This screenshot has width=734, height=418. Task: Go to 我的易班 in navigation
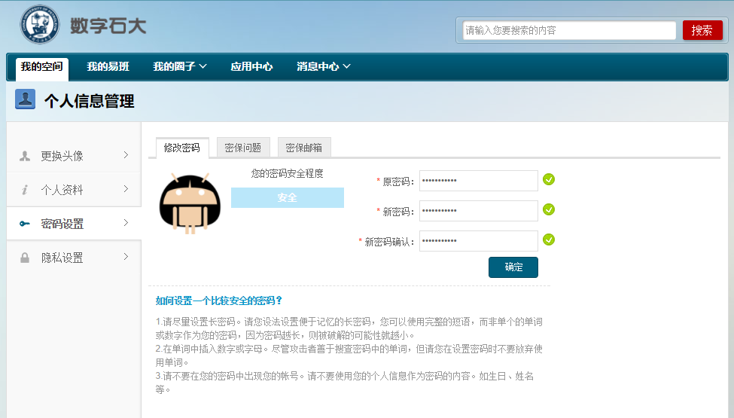(108, 66)
